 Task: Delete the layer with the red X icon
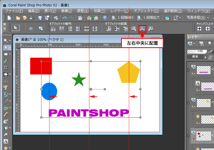pos(201,44)
